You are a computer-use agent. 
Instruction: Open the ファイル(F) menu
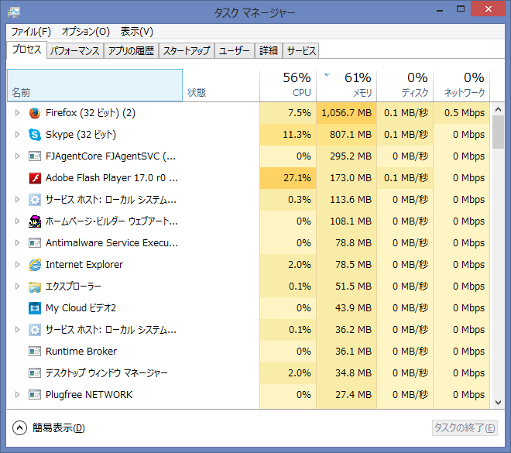(x=31, y=32)
